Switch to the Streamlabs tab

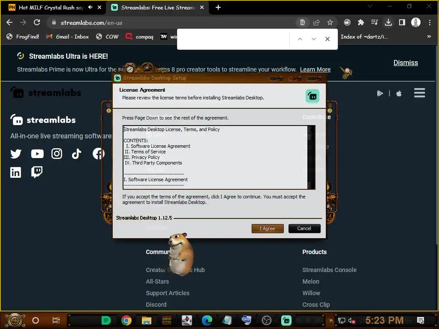coord(158,8)
